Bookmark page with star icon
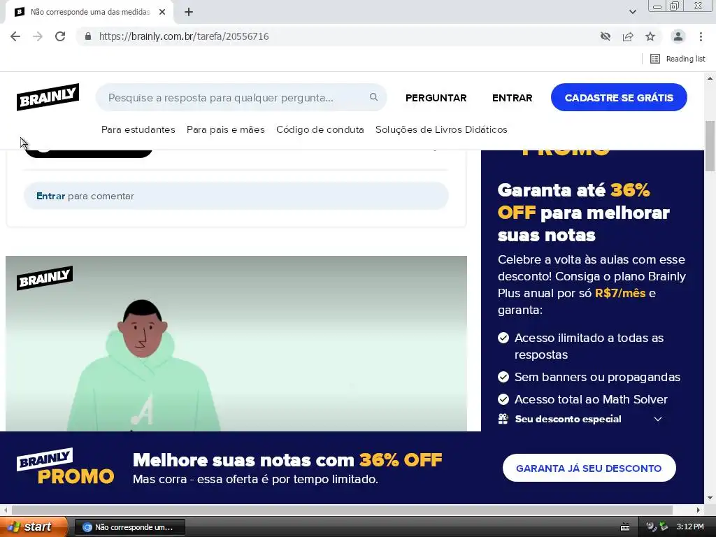Screen dimensions: 716x537 pyautogui.click(x=650, y=36)
